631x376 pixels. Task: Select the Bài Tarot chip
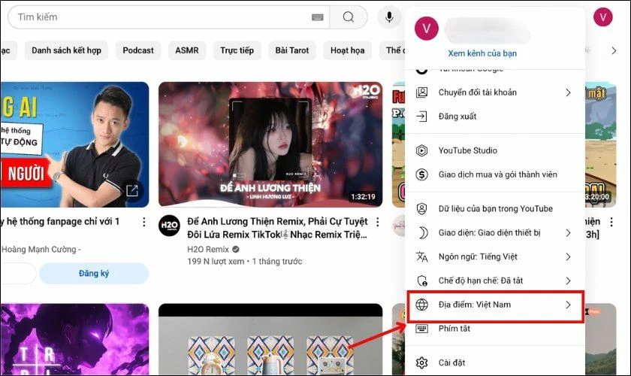[292, 50]
